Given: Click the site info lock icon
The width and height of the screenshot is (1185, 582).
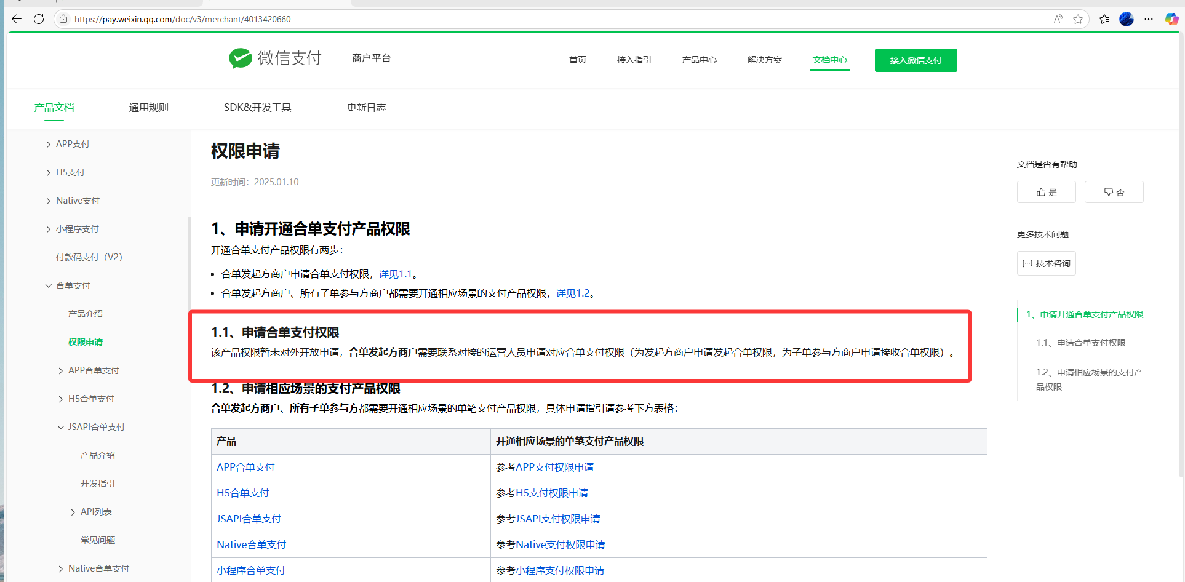Looking at the screenshot, I should (x=63, y=19).
